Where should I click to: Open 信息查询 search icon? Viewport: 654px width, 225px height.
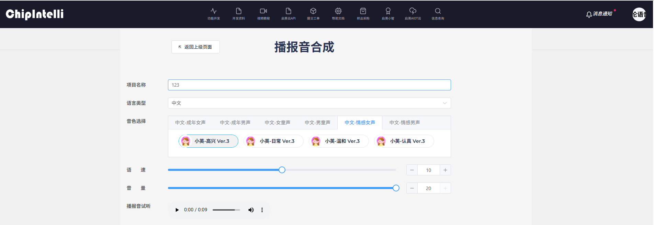438,11
